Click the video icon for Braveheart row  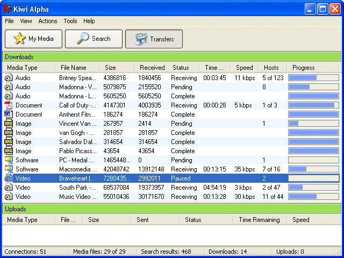pos(9,178)
